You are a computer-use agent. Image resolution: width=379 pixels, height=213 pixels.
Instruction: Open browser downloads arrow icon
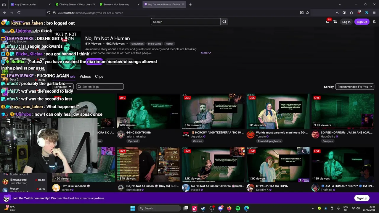click(x=337, y=13)
